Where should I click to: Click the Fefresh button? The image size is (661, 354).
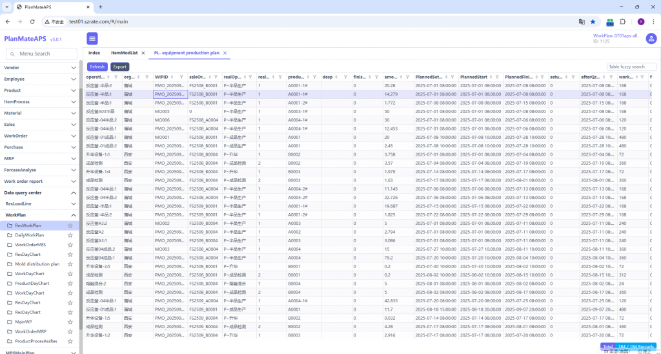tap(97, 67)
